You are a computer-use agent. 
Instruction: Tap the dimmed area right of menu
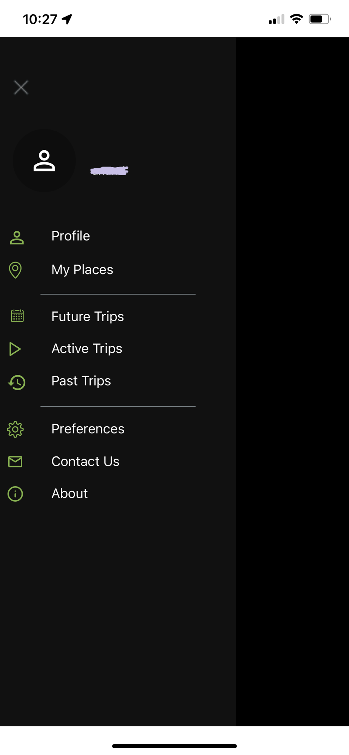(x=292, y=377)
